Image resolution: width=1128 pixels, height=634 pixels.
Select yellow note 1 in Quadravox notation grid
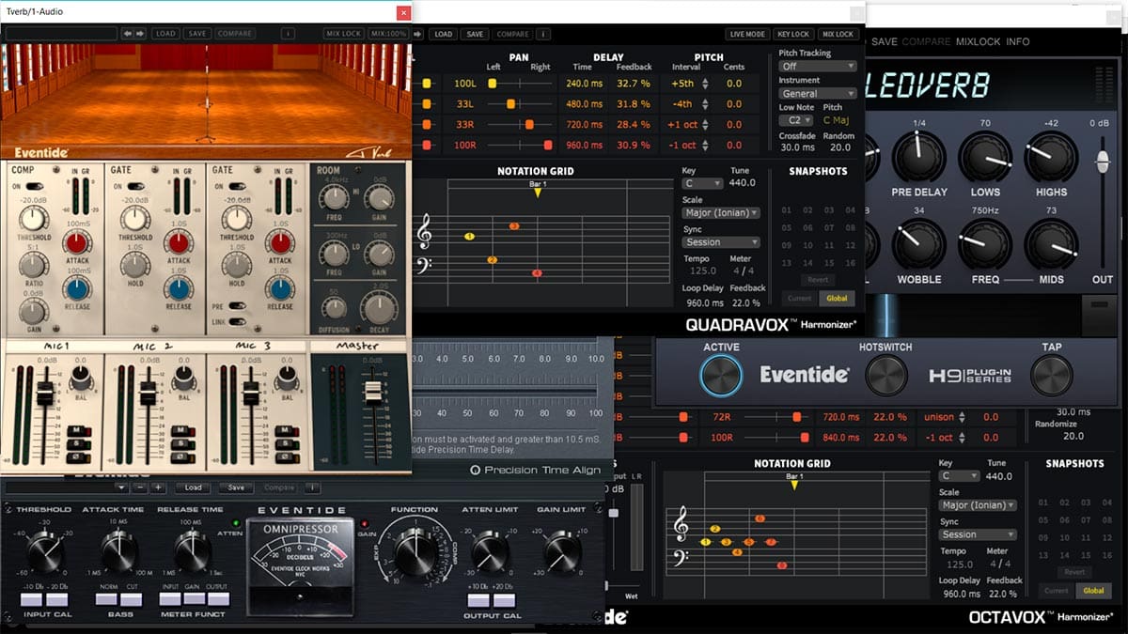click(469, 237)
